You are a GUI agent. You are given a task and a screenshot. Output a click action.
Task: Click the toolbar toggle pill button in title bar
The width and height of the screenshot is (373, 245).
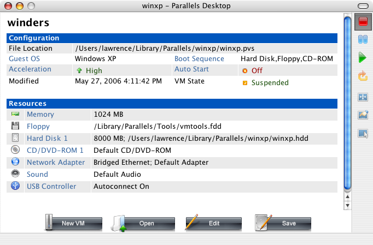pos(363,6)
